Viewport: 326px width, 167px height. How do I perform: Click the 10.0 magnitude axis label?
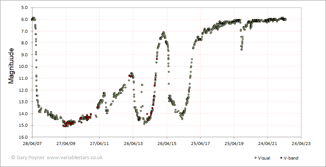(x=24, y=66)
